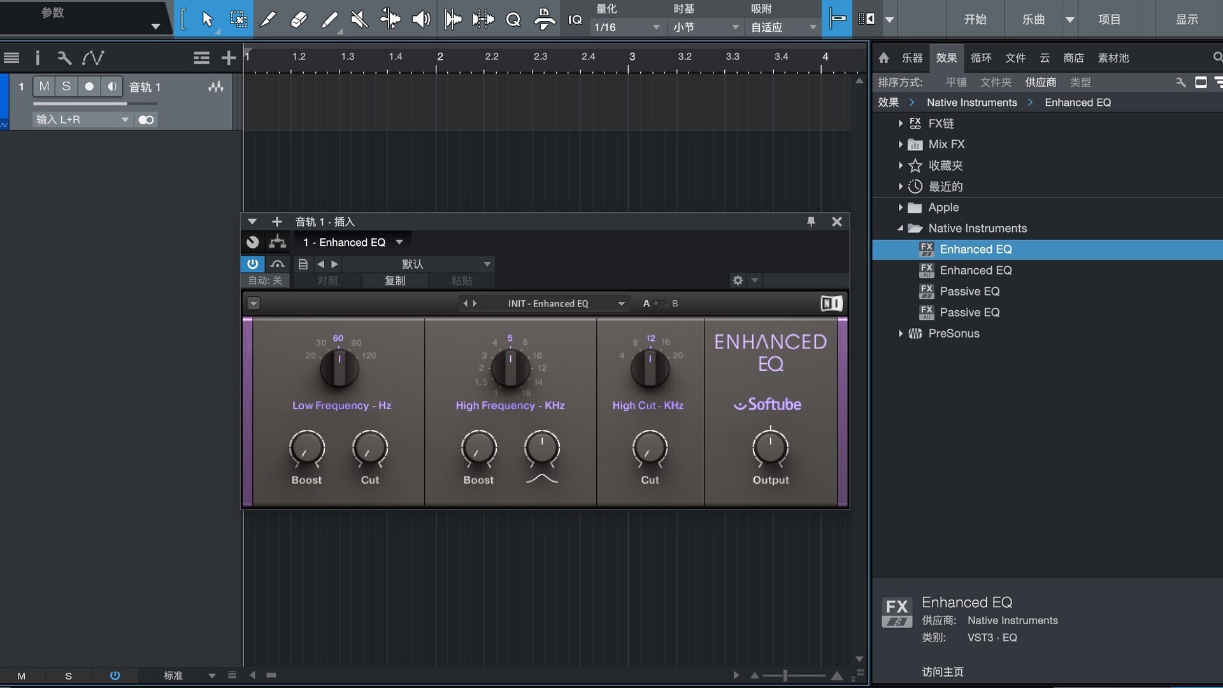The height and width of the screenshot is (688, 1223).
Task: Switch to the 素材池 browser tab
Action: pyautogui.click(x=1113, y=58)
